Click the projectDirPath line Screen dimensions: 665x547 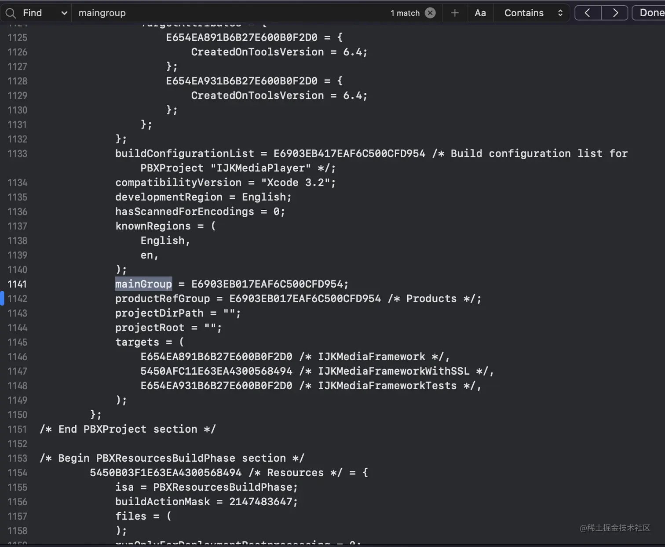click(178, 313)
